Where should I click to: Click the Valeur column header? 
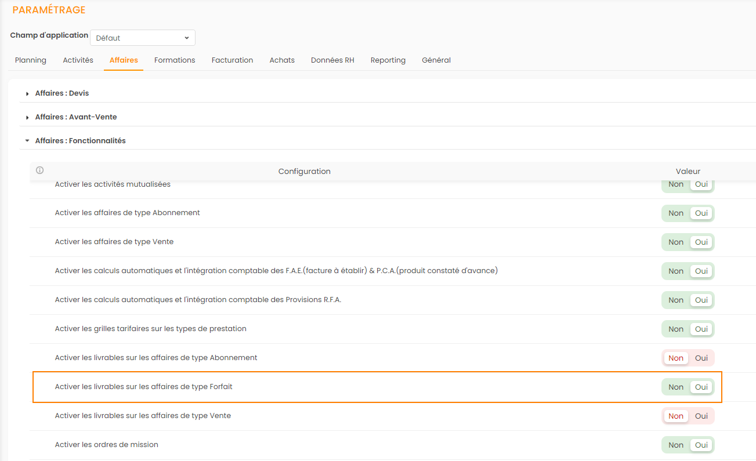688,172
